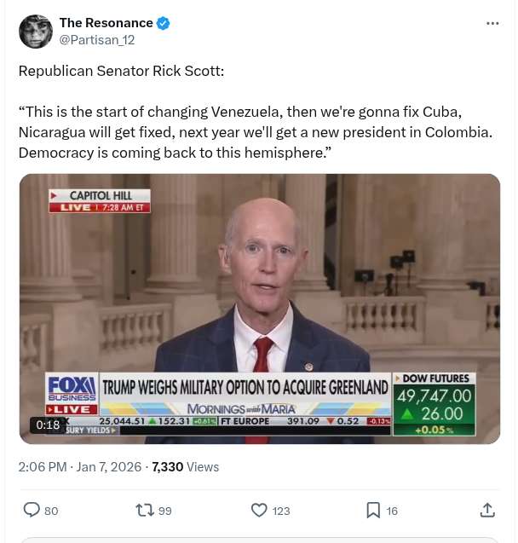
Task: Click the 99 reposts count
Action: [165, 511]
